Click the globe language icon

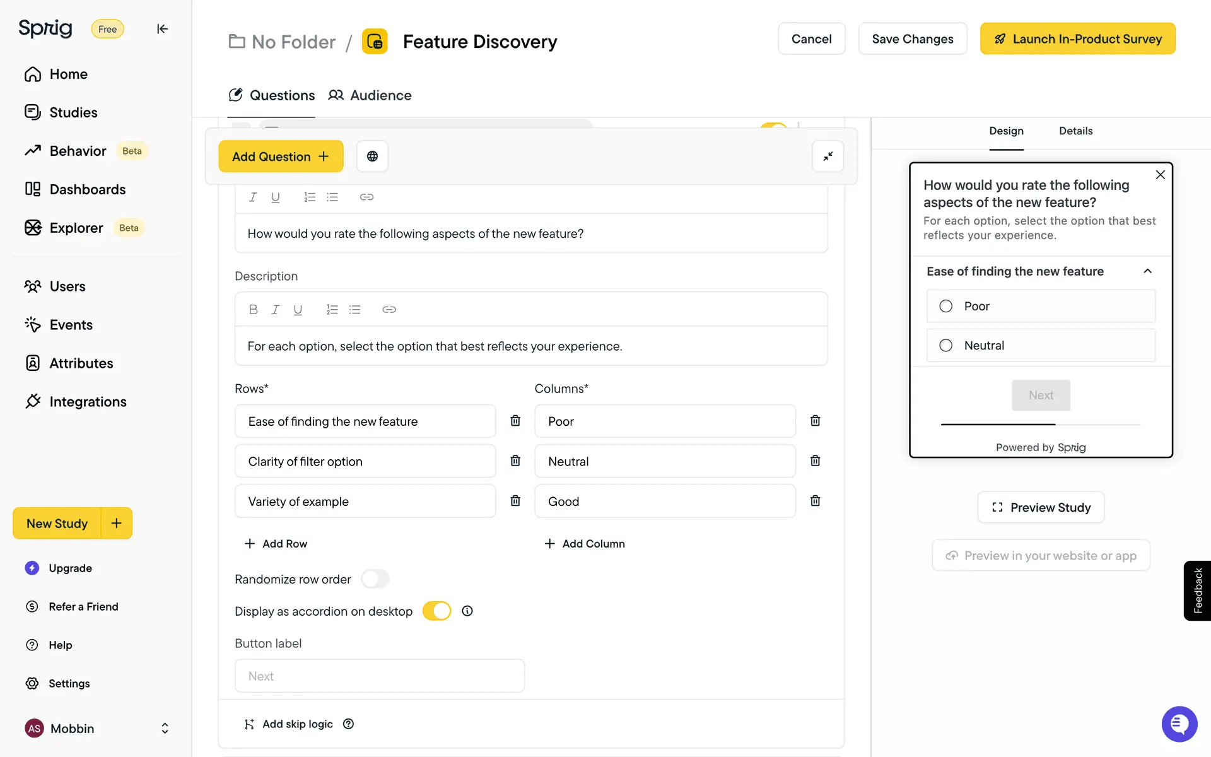tap(372, 156)
